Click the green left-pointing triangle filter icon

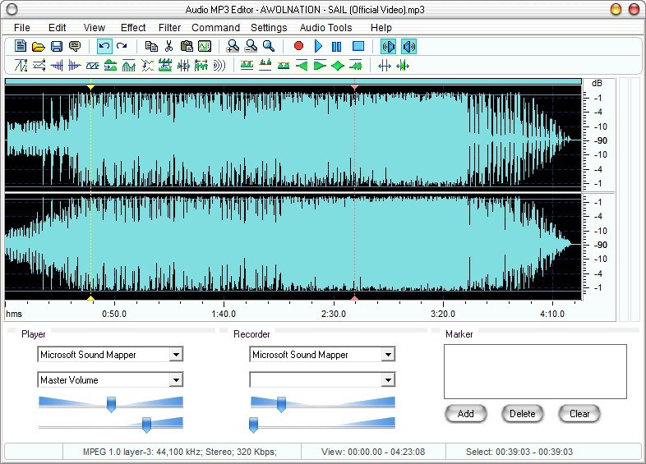(302, 66)
